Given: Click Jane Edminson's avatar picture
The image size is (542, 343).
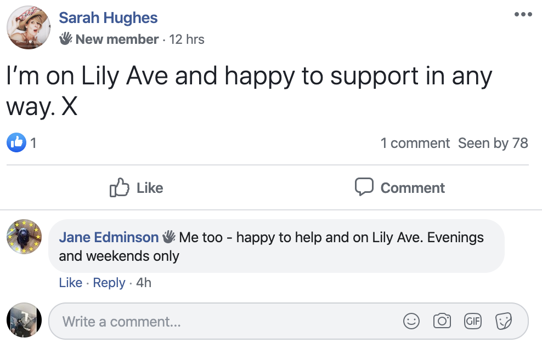Looking at the screenshot, I should coord(24,238).
